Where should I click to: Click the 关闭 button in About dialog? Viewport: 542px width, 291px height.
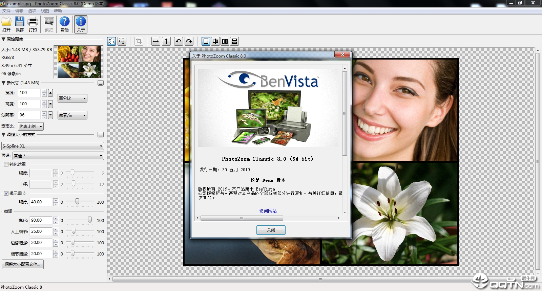(271, 230)
